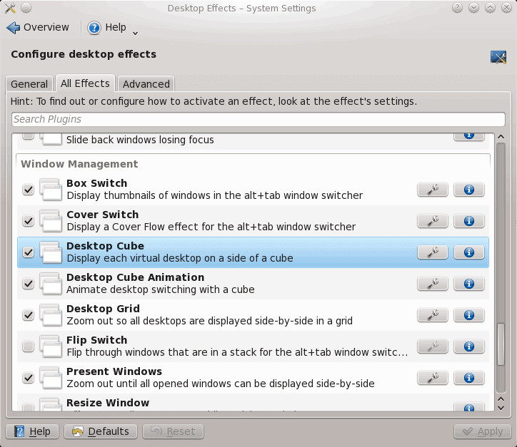Show info about Cover Switch effect
This screenshot has width=517, height=447.
pos(469,221)
